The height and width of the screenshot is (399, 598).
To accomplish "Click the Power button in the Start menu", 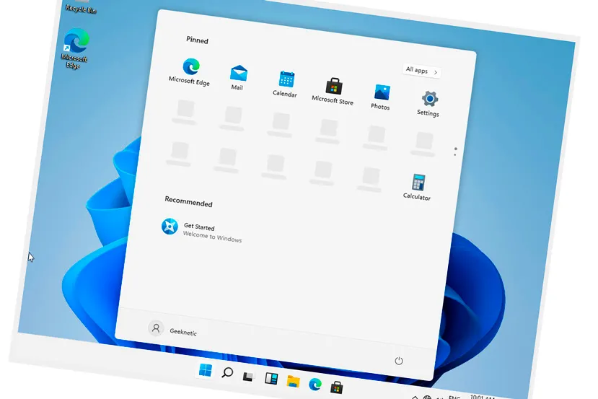I will click(398, 361).
